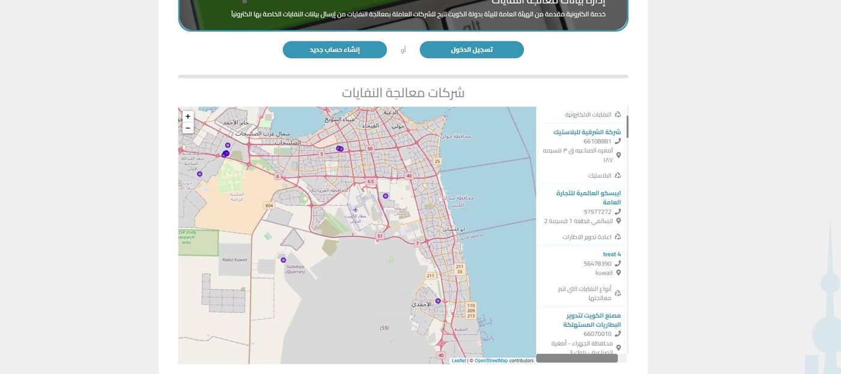Click the company list vertical scrollbar thumb
The width and height of the screenshot is (841, 374).
(x=627, y=127)
